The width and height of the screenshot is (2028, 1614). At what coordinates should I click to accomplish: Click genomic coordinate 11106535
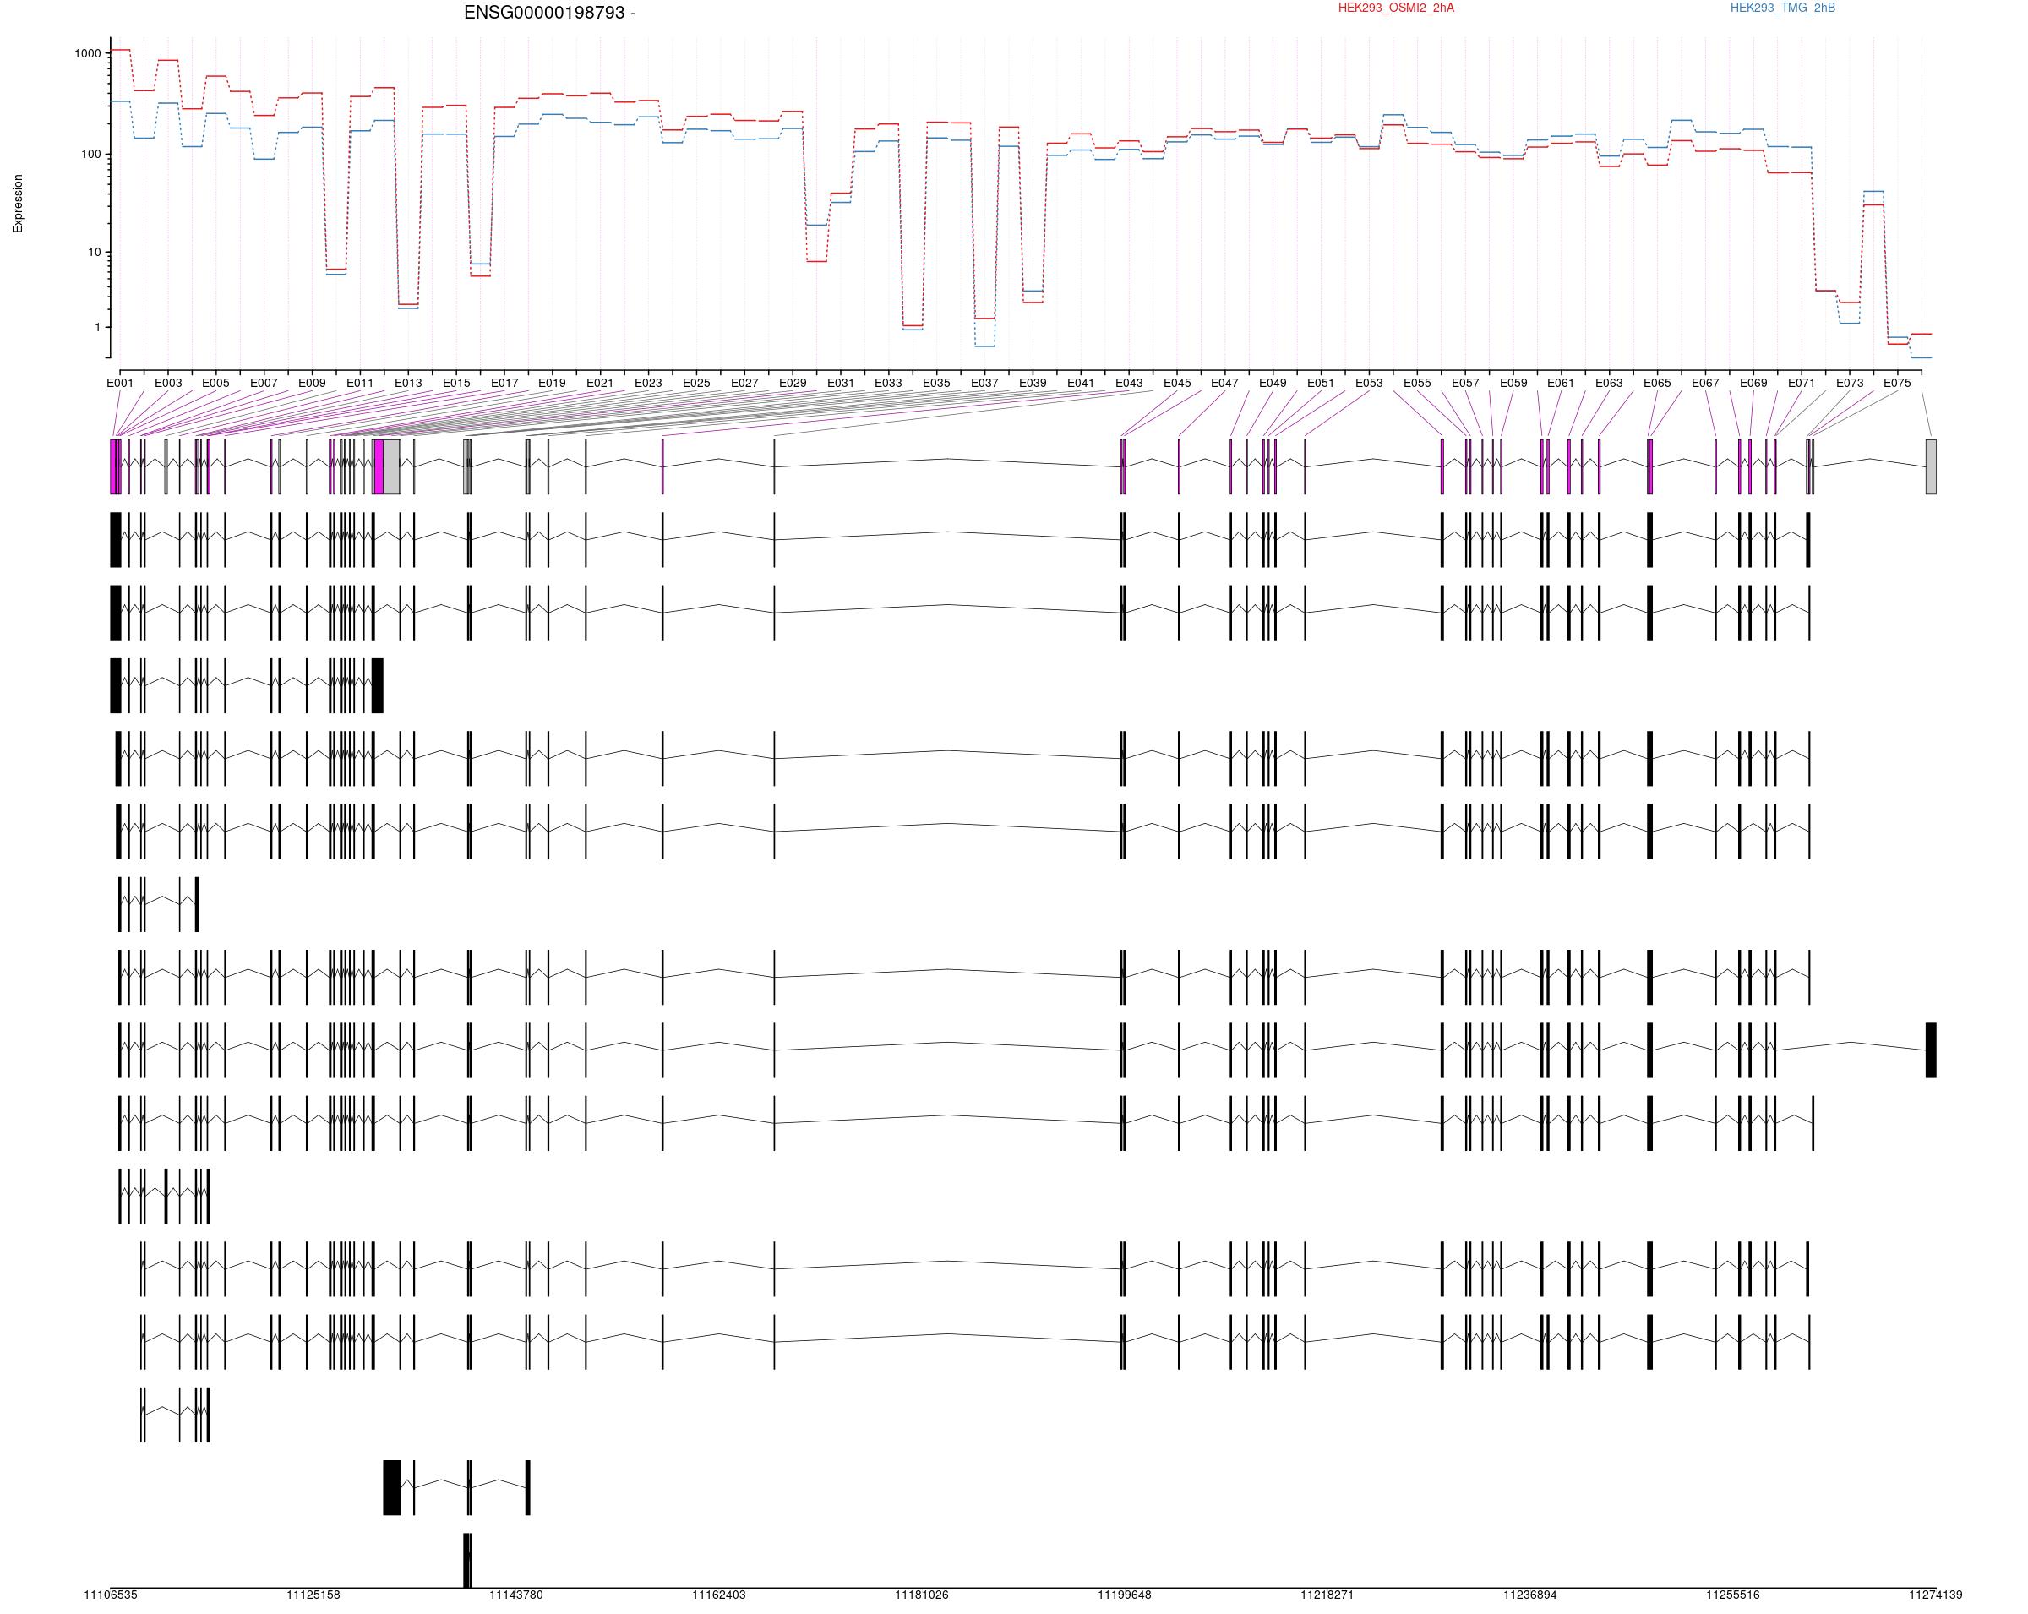111,1595
